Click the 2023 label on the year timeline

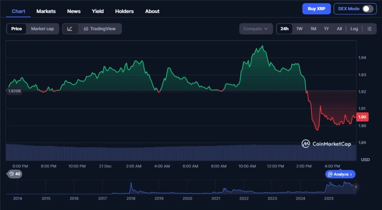272,198
